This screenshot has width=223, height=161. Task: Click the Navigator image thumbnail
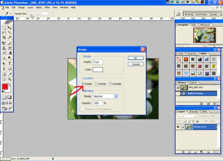point(205,35)
